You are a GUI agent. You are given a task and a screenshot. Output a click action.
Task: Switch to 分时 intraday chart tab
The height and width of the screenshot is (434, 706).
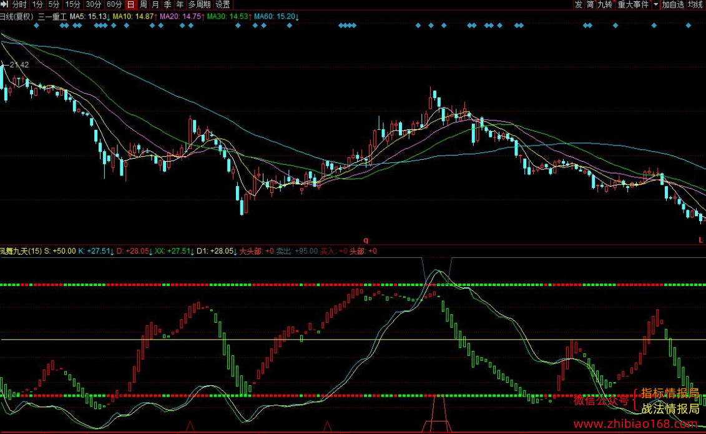pyautogui.click(x=19, y=4)
